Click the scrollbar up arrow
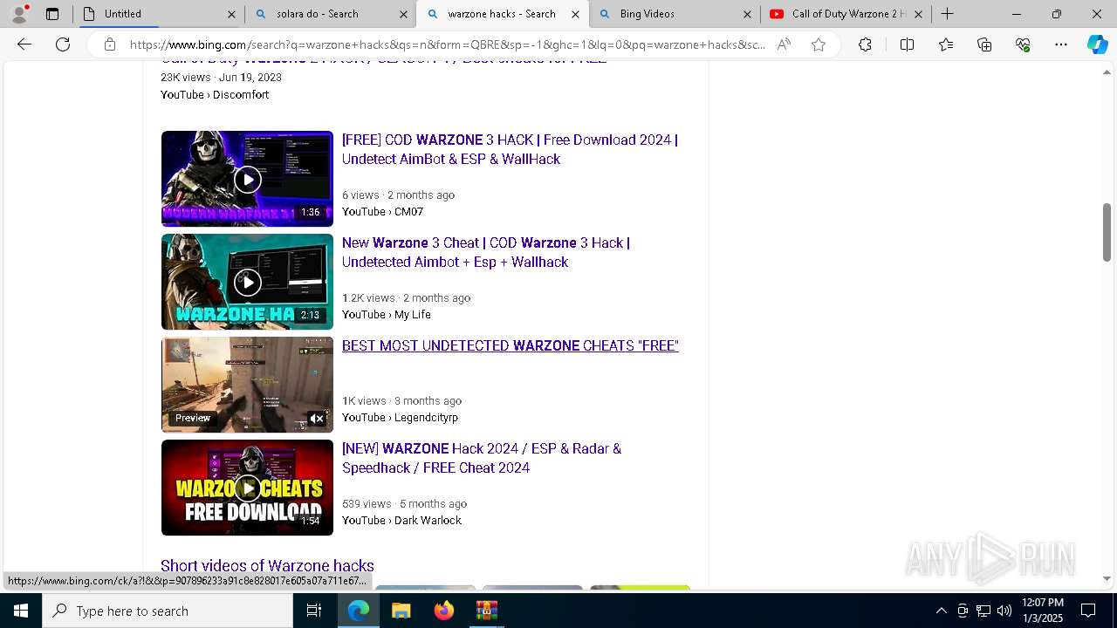Image resolution: width=1117 pixels, height=628 pixels. [x=1107, y=72]
